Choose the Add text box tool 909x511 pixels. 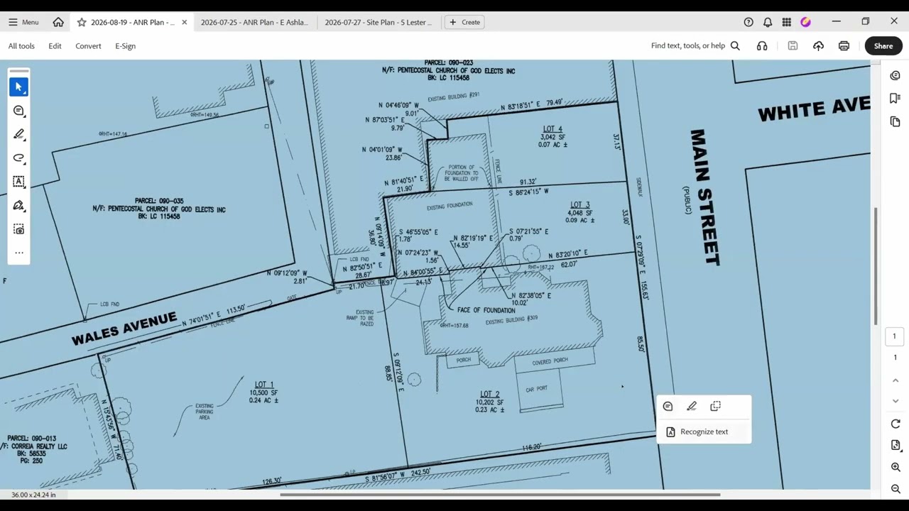click(18, 182)
